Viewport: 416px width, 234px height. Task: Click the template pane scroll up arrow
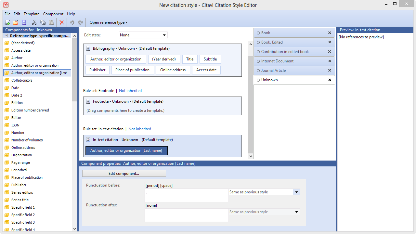pos(251,44)
